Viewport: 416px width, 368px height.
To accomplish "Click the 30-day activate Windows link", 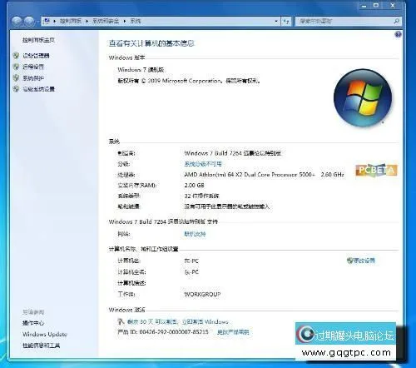I will point(178,321).
